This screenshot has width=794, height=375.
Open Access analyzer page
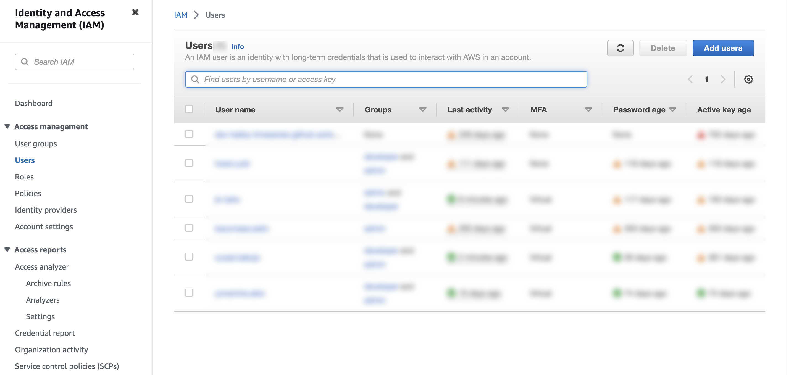click(42, 267)
